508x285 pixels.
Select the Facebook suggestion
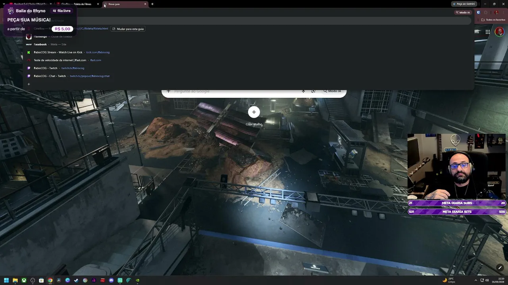point(248,44)
